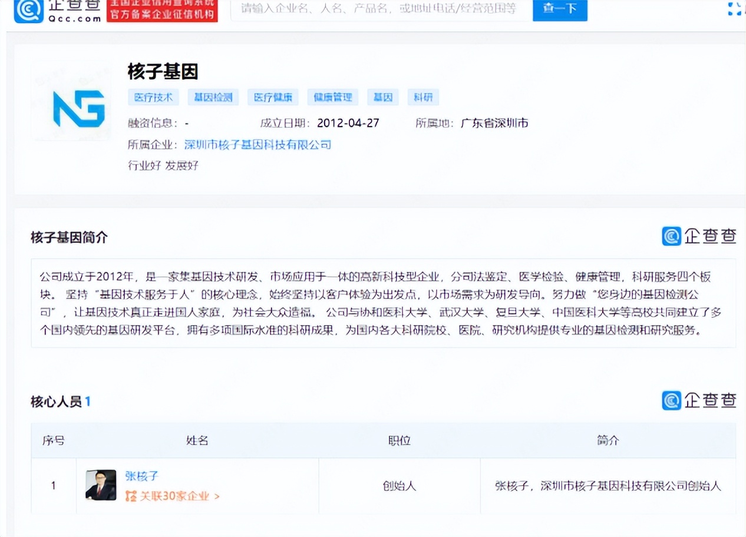This screenshot has height=537, width=746.
Task: Select the 医疗技术 tag
Action: (153, 97)
